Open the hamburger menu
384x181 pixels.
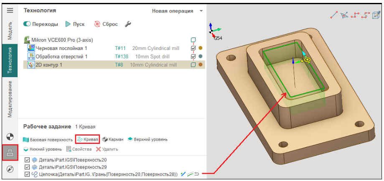click(x=10, y=10)
